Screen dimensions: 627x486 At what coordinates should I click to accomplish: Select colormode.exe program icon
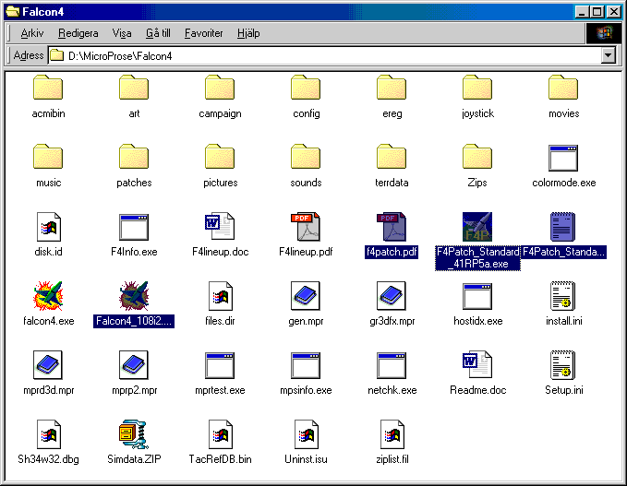[x=563, y=158]
